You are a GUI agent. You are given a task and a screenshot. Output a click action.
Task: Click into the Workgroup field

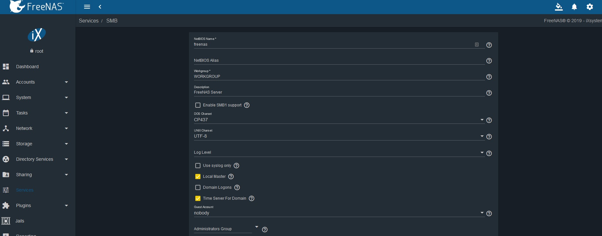coord(339,77)
